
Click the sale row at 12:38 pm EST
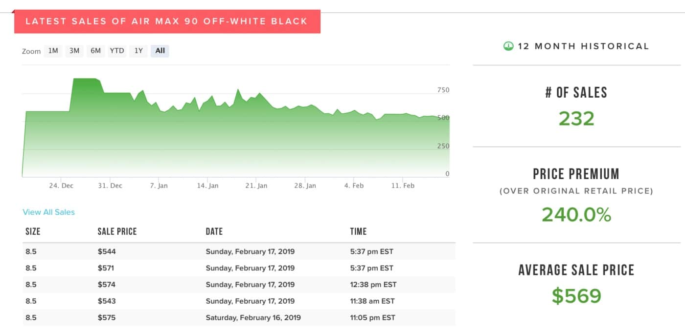coord(239,285)
